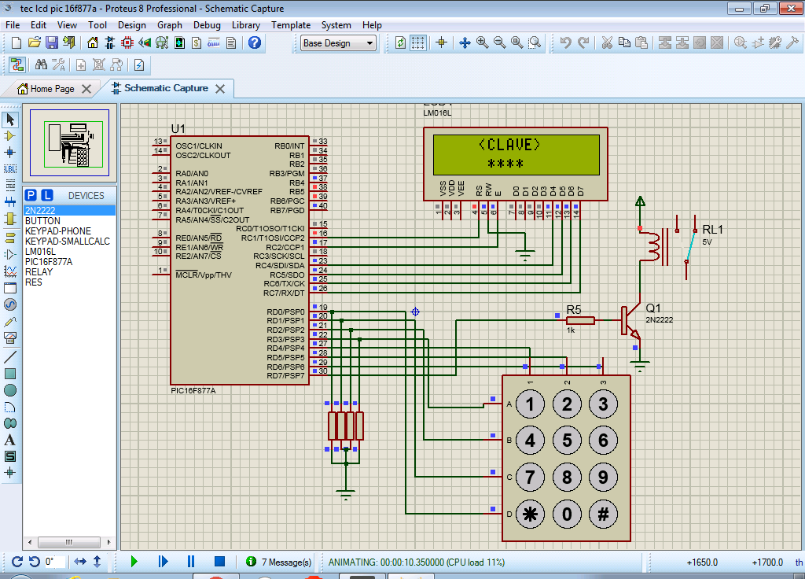The image size is (805, 579).
Task: Click keypad key asterisk
Action: click(x=530, y=514)
